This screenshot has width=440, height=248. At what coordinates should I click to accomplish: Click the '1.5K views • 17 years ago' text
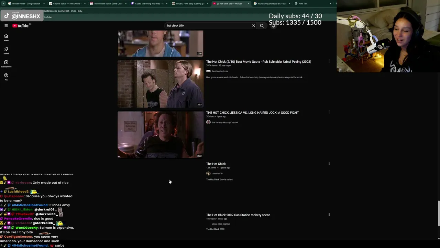tap(218, 168)
